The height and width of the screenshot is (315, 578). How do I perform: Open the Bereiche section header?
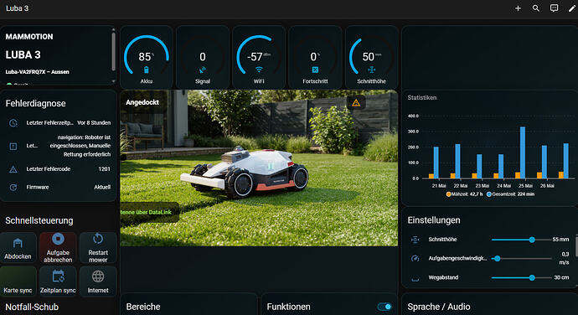click(x=143, y=307)
